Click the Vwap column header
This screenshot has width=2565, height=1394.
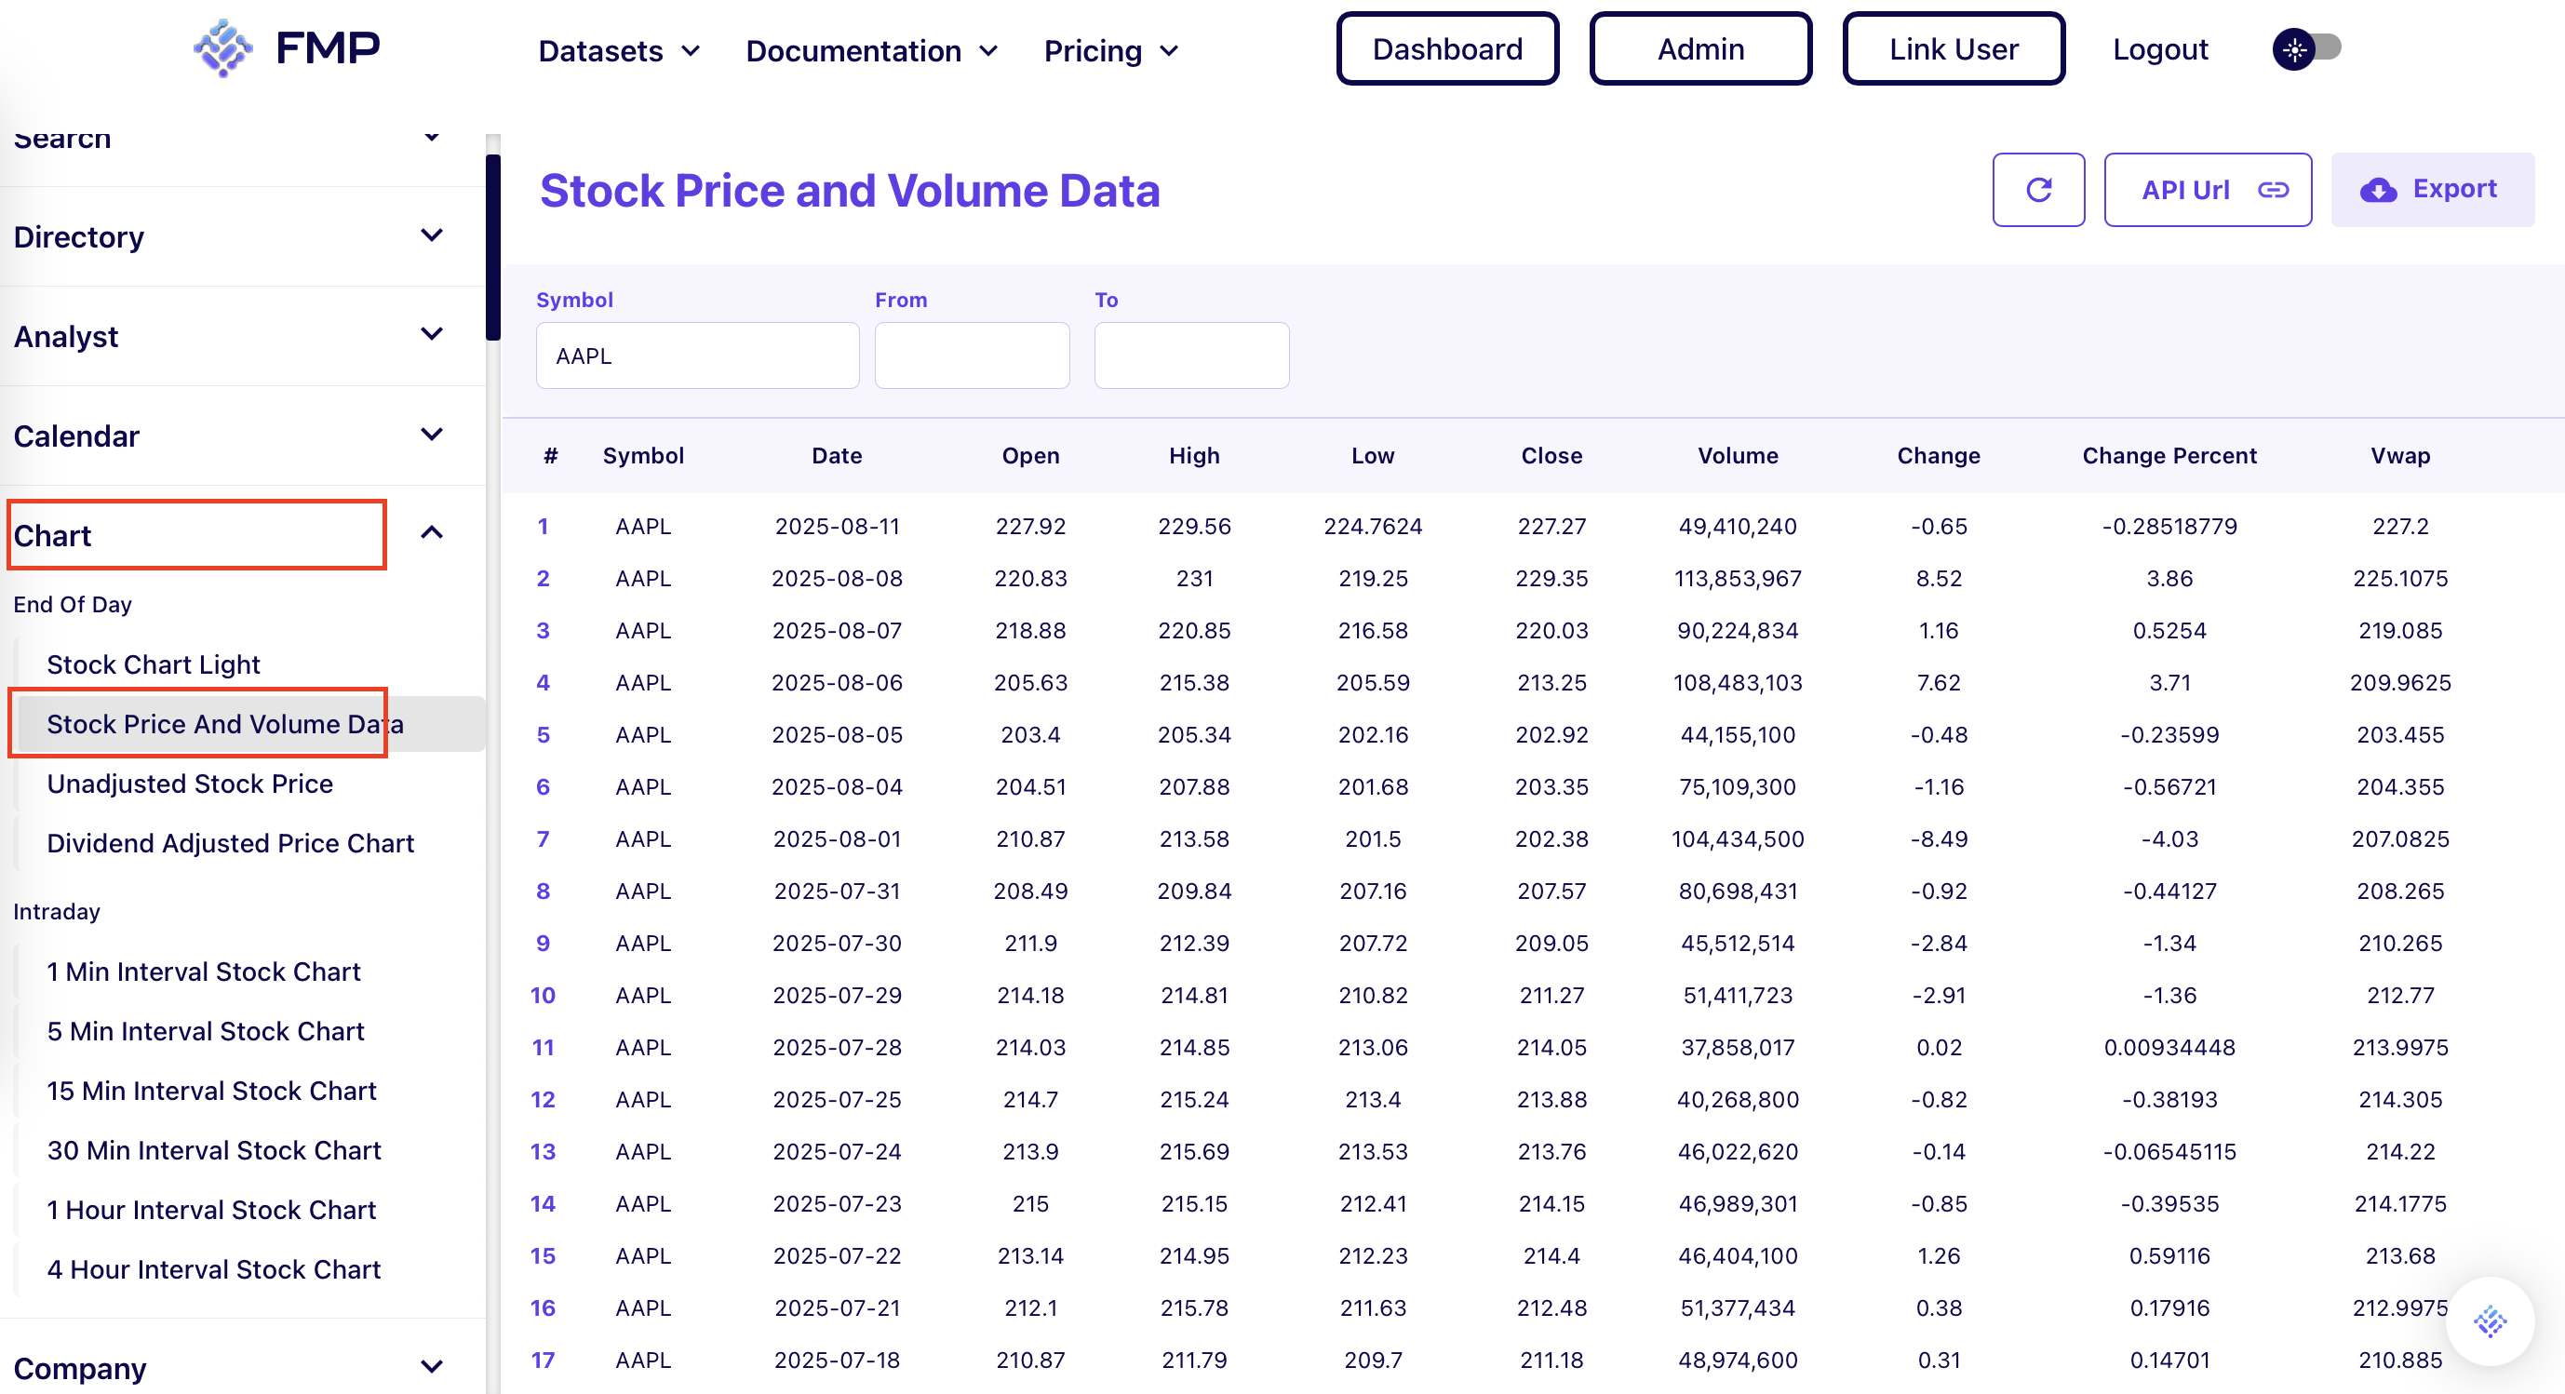tap(2399, 455)
